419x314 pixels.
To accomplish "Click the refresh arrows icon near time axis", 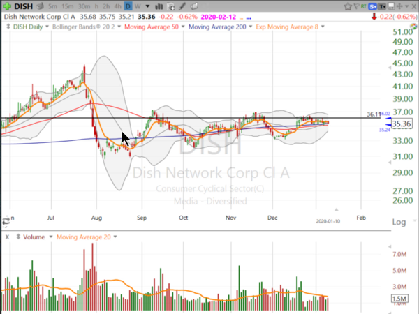I will (6, 222).
